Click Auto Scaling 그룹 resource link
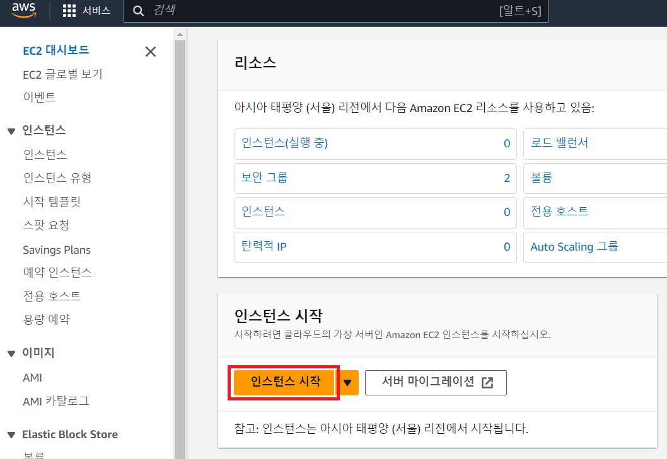 pyautogui.click(x=574, y=247)
